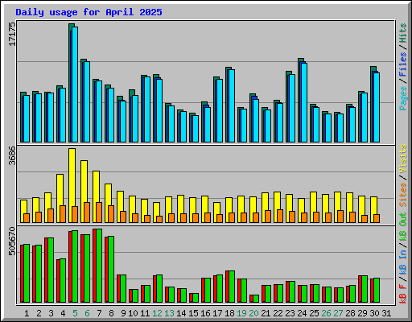This screenshot has width=412, height=322.
Task: Click day 27 on the x-axis
Action: (338, 313)
